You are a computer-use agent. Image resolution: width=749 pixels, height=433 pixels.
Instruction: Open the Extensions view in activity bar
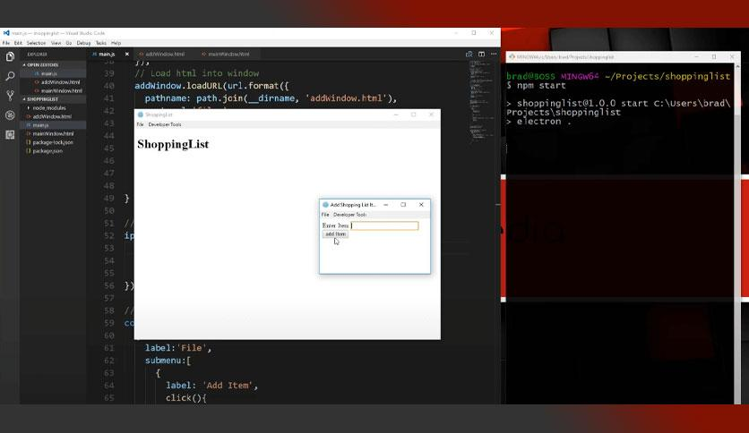(10, 134)
